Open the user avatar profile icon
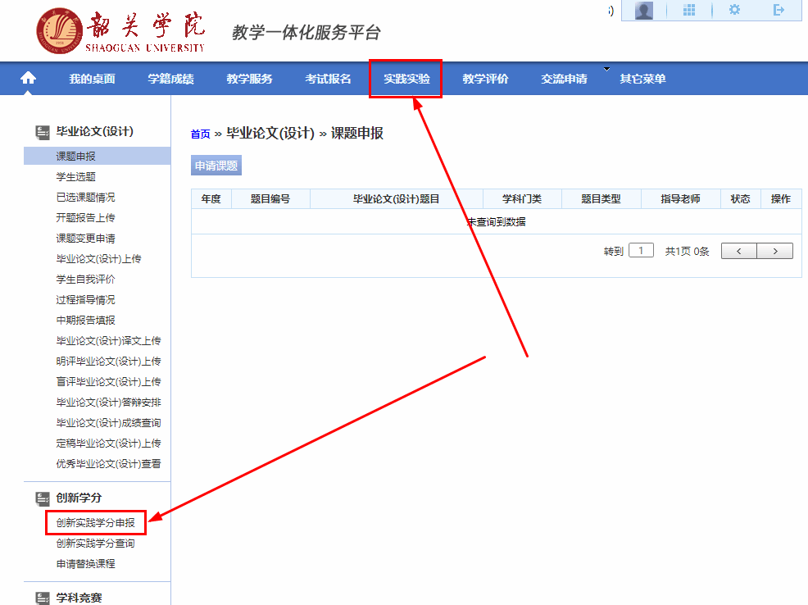The image size is (808, 605). 644,11
